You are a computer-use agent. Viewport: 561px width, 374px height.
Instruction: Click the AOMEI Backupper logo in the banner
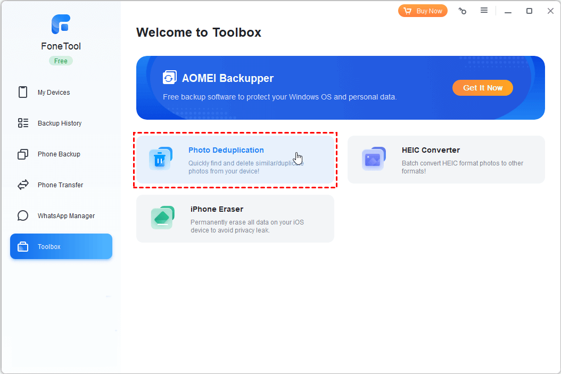click(170, 78)
